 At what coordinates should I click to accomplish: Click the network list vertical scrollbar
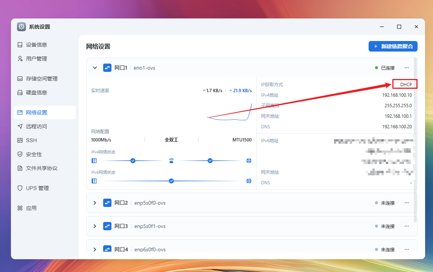(416, 139)
